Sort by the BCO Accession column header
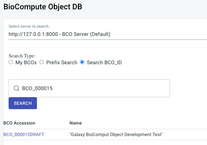Image resolution: width=207 pixels, height=145 pixels. tap(19, 123)
